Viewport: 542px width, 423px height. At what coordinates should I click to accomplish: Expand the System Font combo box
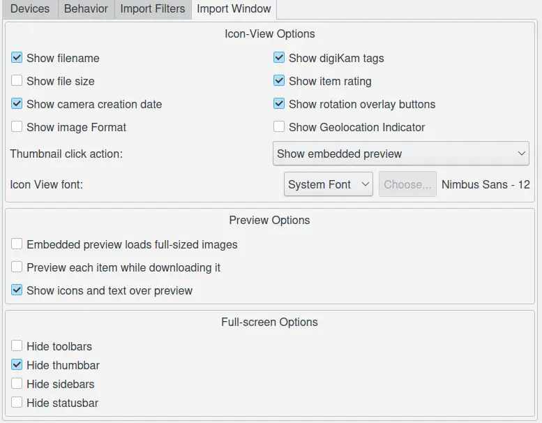click(x=329, y=184)
